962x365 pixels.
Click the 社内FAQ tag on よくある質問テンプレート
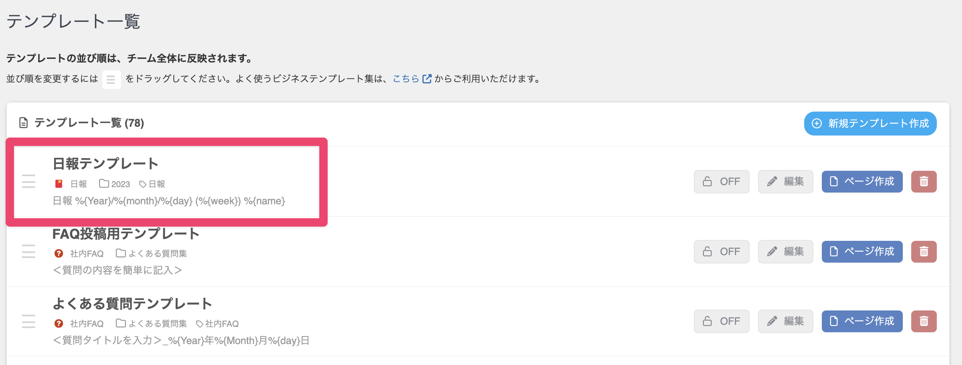(x=217, y=324)
